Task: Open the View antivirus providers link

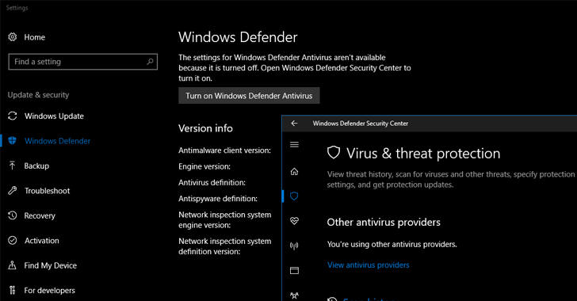Action: 368,265
